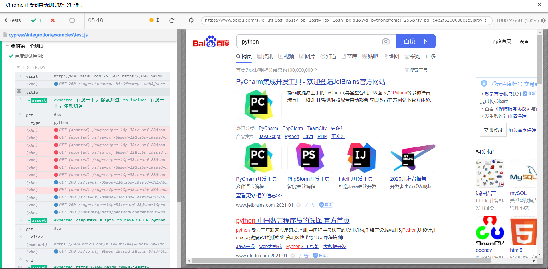Click the MySQL related term logo
This screenshot has height=269, width=548.
click(x=523, y=173)
